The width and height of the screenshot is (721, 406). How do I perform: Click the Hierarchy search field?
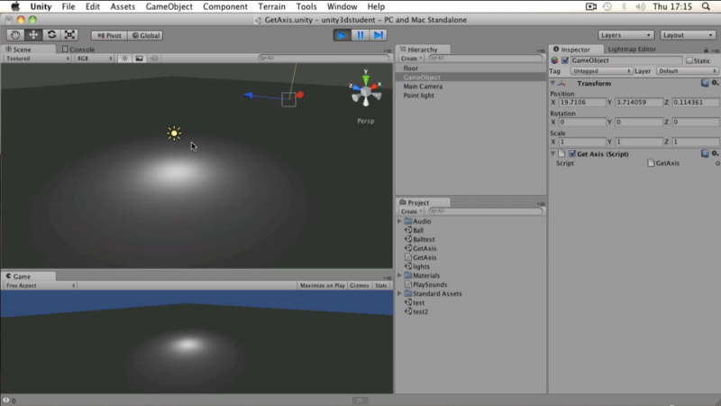tap(486, 59)
